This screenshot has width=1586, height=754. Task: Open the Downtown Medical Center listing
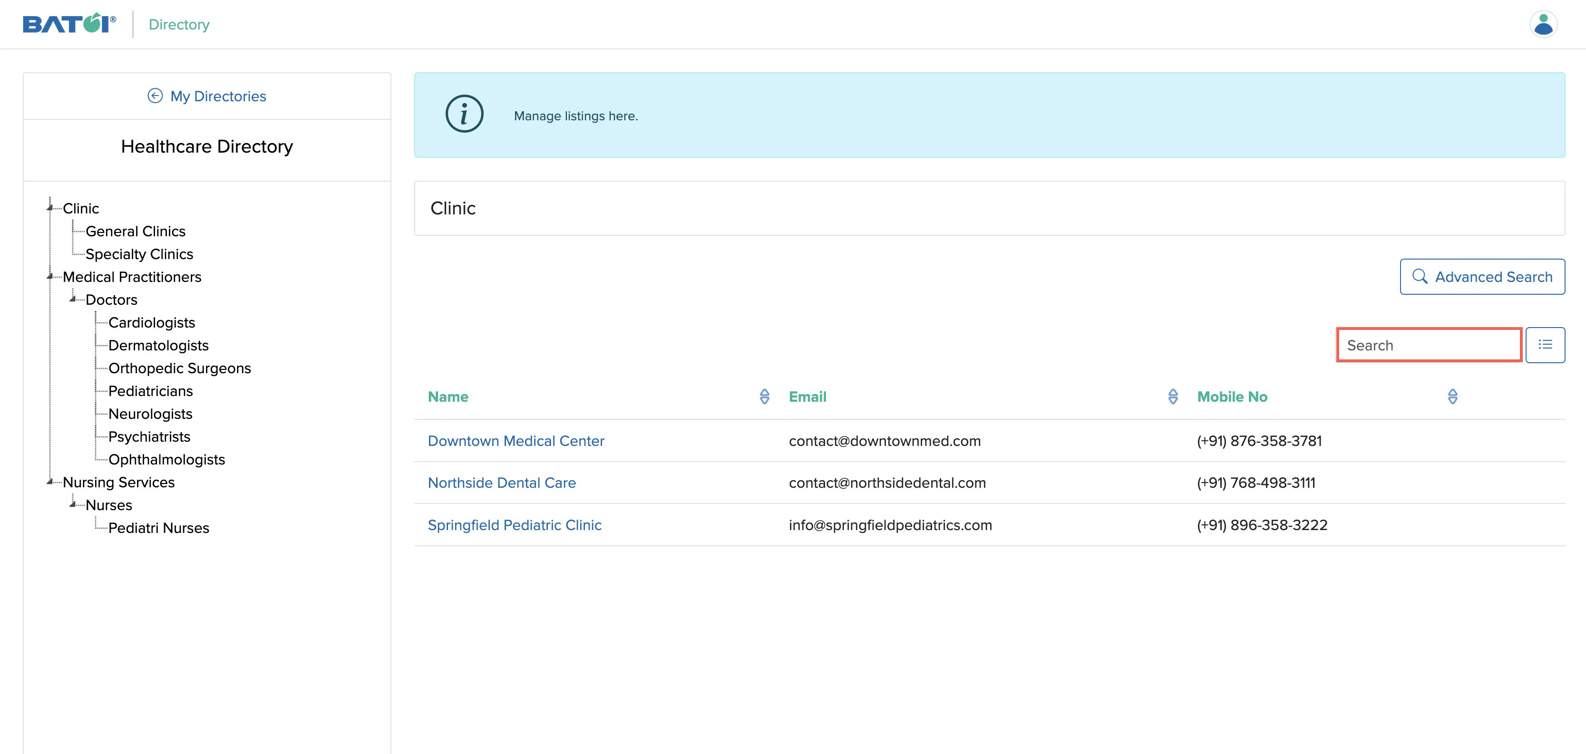[516, 441]
